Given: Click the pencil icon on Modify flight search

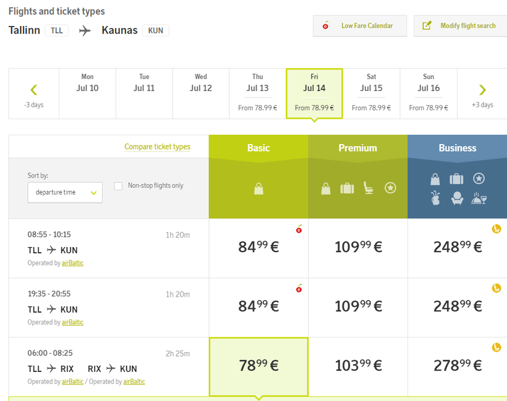Looking at the screenshot, I should click(427, 26).
